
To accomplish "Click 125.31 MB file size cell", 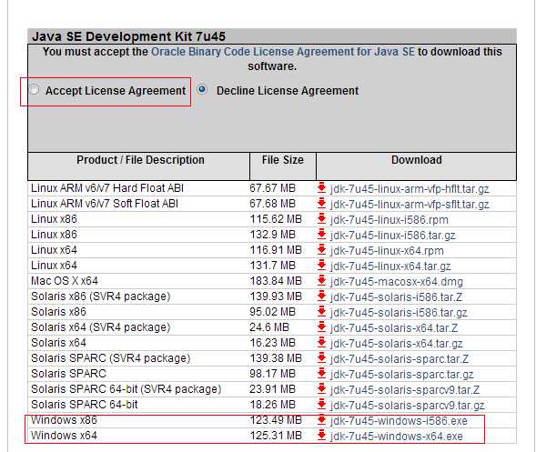I will tap(276, 436).
